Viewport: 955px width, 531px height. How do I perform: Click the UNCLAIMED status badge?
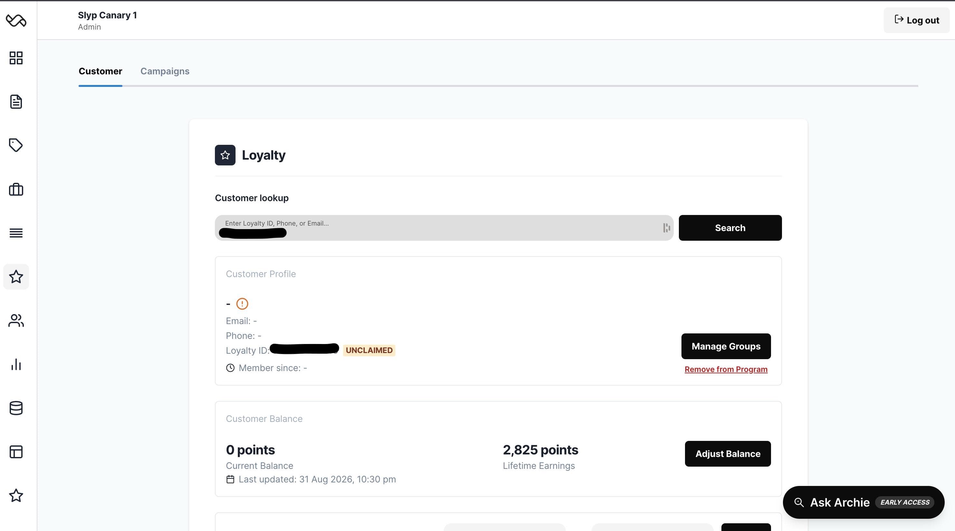pyautogui.click(x=369, y=350)
